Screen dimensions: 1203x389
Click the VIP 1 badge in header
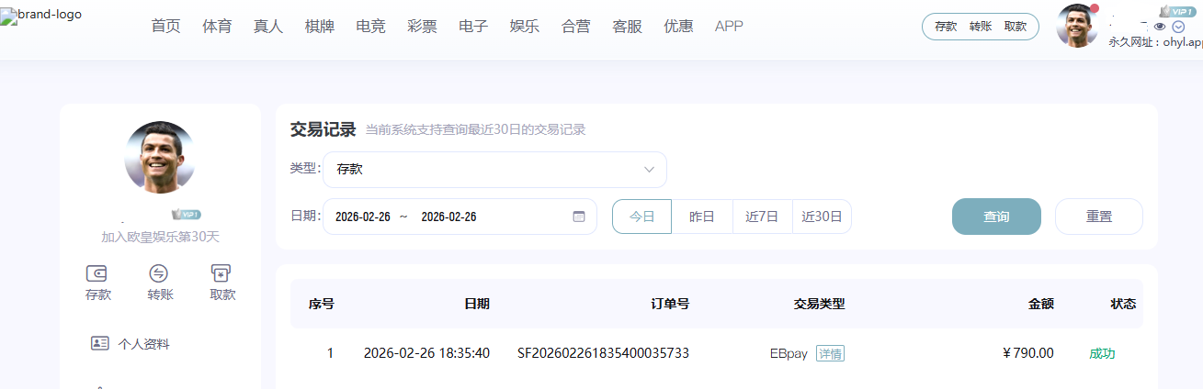pyautogui.click(x=1177, y=11)
